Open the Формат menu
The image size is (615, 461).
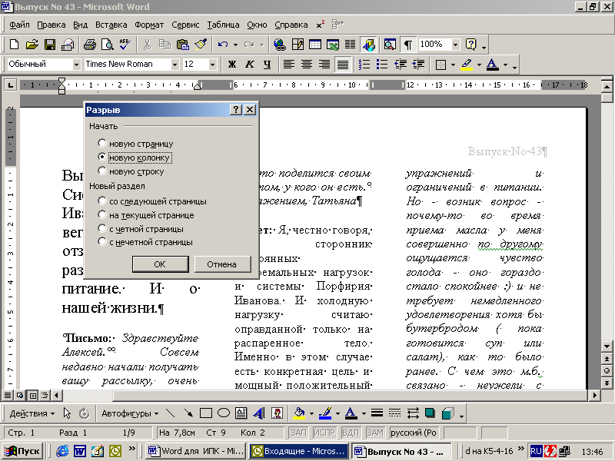(x=149, y=25)
